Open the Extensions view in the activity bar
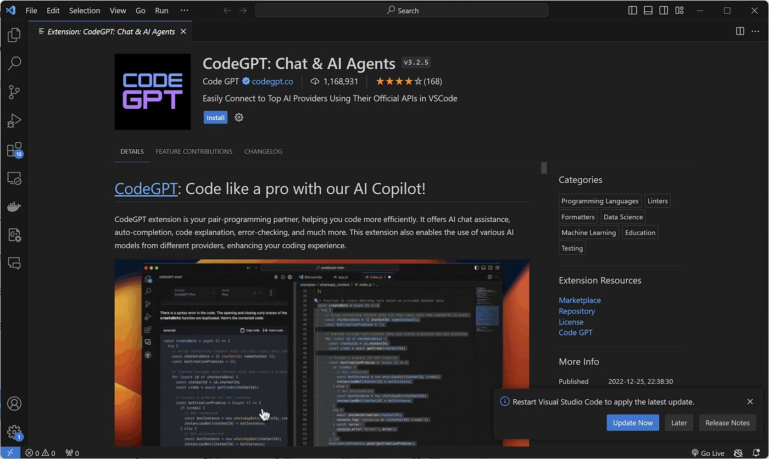 point(14,149)
